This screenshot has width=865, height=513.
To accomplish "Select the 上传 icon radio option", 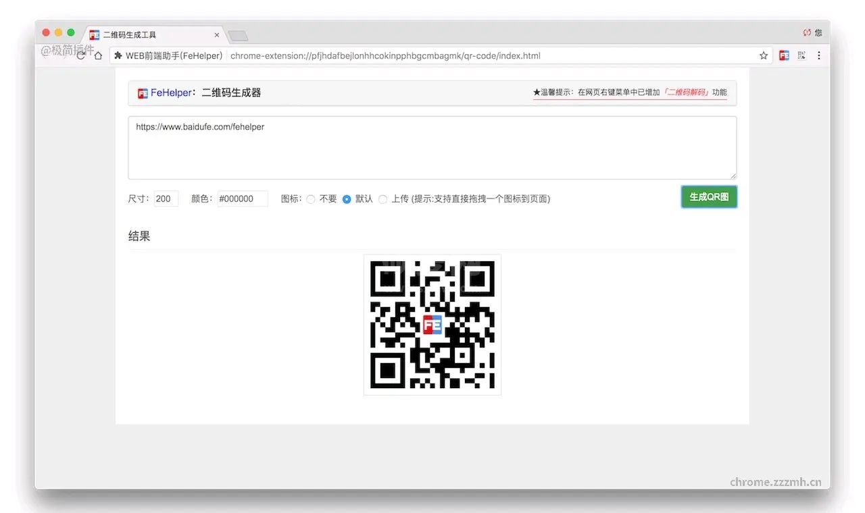I will click(383, 199).
